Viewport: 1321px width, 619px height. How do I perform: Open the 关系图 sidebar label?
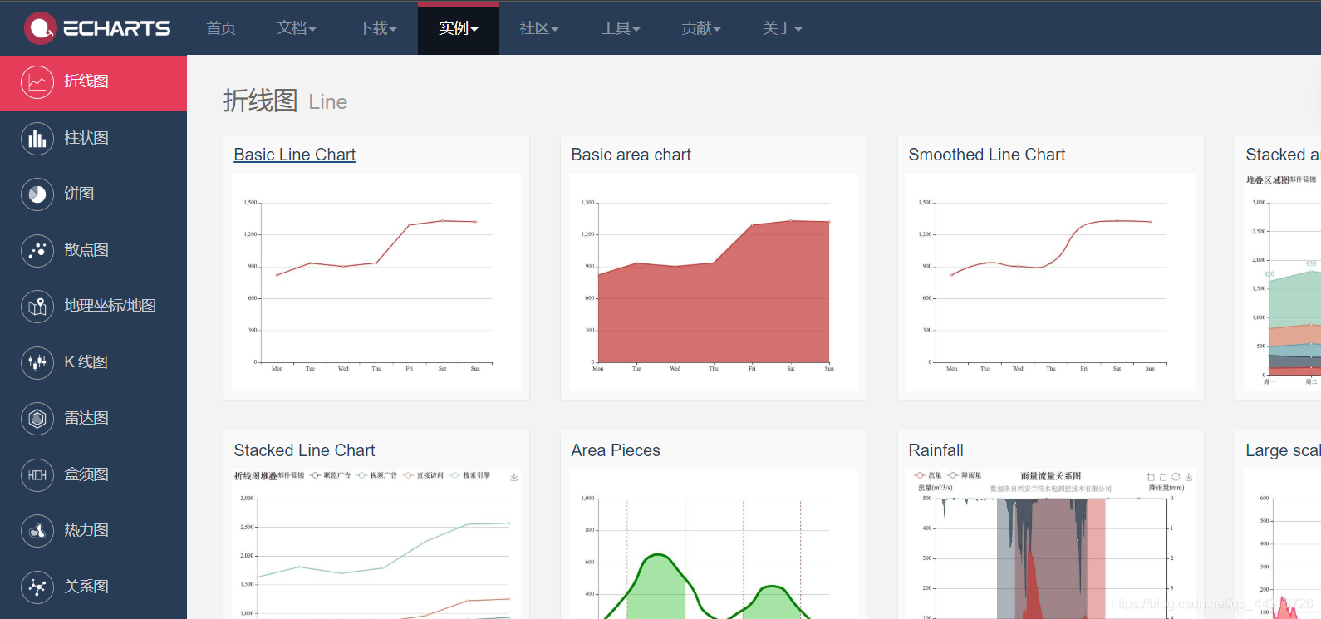coord(86,587)
